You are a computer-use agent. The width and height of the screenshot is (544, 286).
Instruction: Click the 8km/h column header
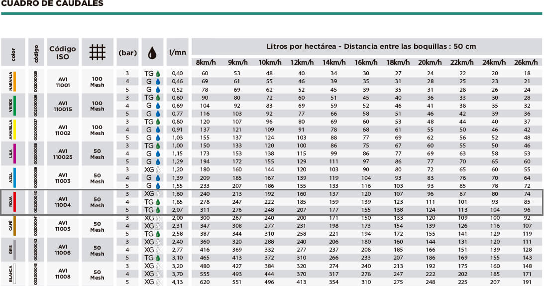(206, 63)
